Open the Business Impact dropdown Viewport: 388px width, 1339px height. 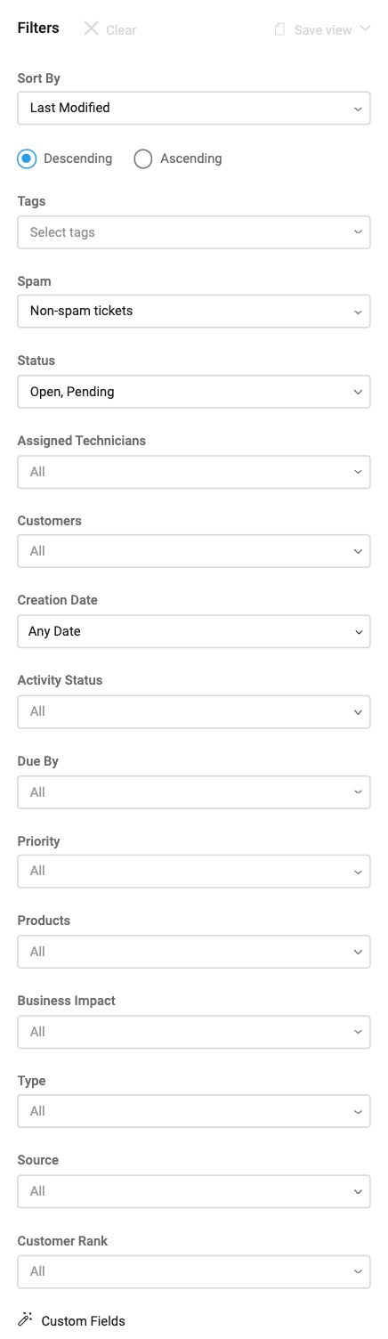[x=194, y=1032]
